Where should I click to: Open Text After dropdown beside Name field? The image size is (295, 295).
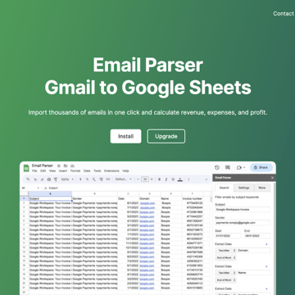pyautogui.click(x=225, y=273)
